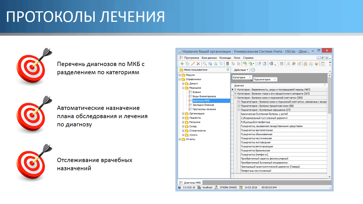
Task: Expand Категория: Беременность, роды и послеродовой период
Action: coord(235,90)
